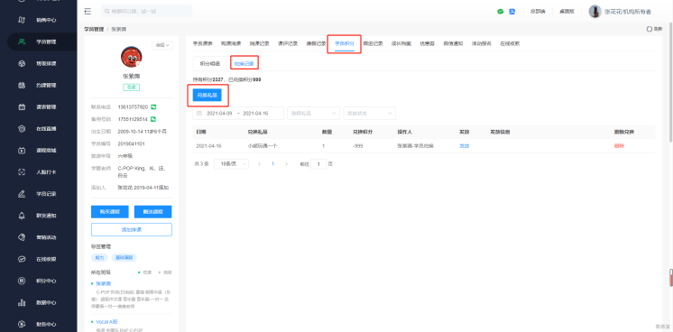Click the 购买课程 button
Image resolution: width=673 pixels, height=332 pixels.
click(x=110, y=212)
